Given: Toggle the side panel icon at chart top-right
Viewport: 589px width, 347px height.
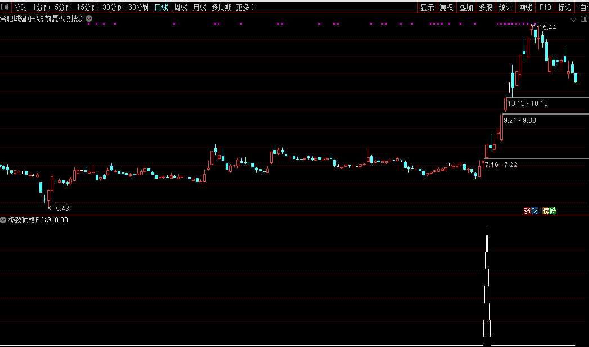Looking at the screenshot, I should coord(583,19).
